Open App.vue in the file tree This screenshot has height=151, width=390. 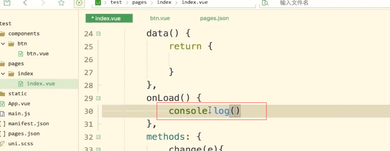click(19, 104)
